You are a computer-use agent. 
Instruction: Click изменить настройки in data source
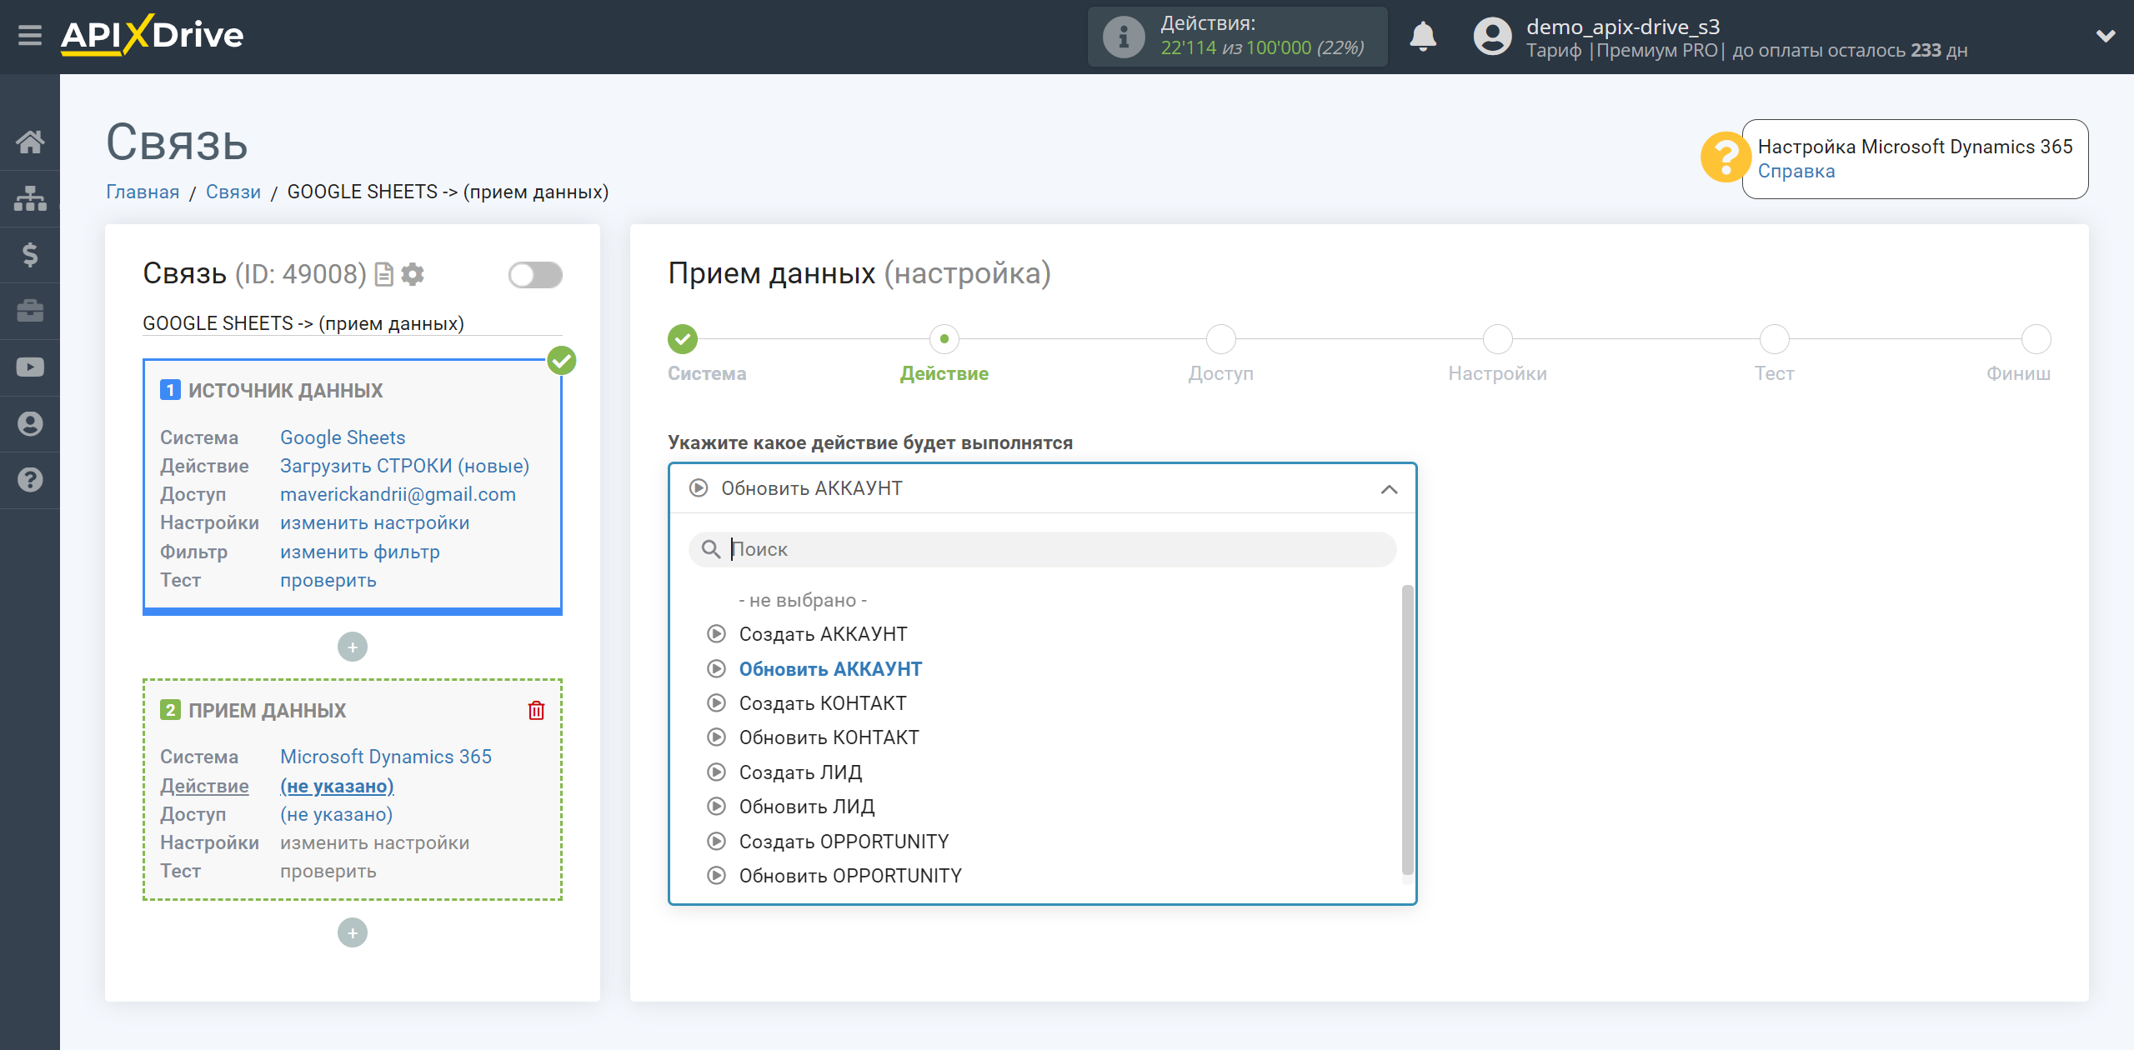pos(374,522)
